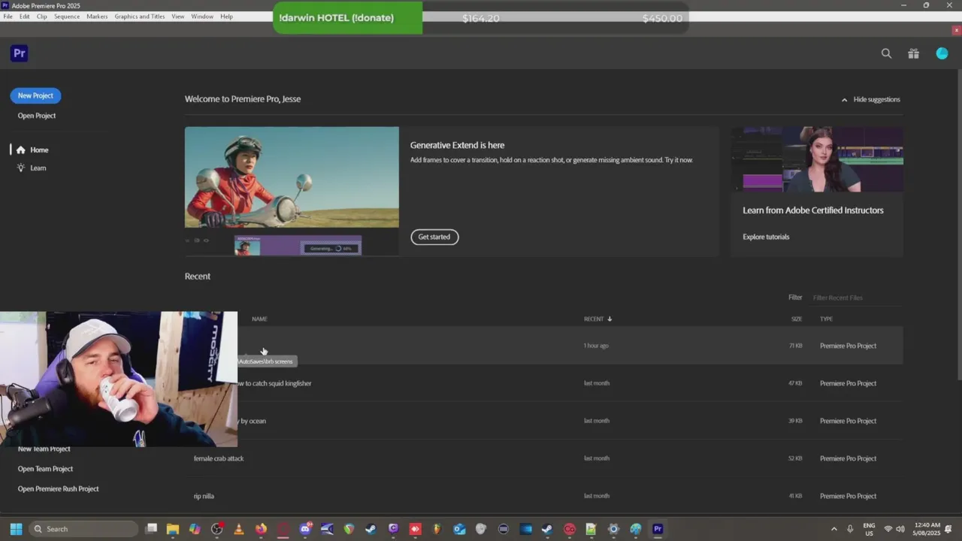Click Open Project
This screenshot has height=541, width=962.
pyautogui.click(x=37, y=116)
